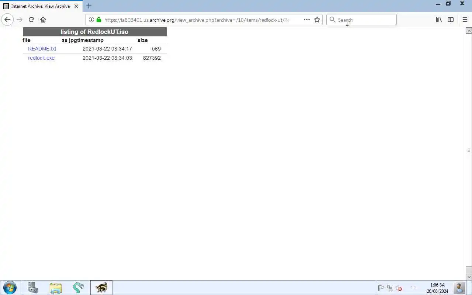
Task: Click the scrollbar up arrow
Action: [x=469, y=31]
